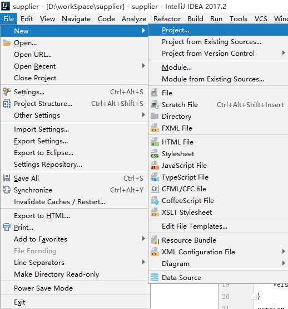This screenshot has width=288, height=309.
Task: Expand Project from Version Control submenu arrow
Action: click(284, 53)
